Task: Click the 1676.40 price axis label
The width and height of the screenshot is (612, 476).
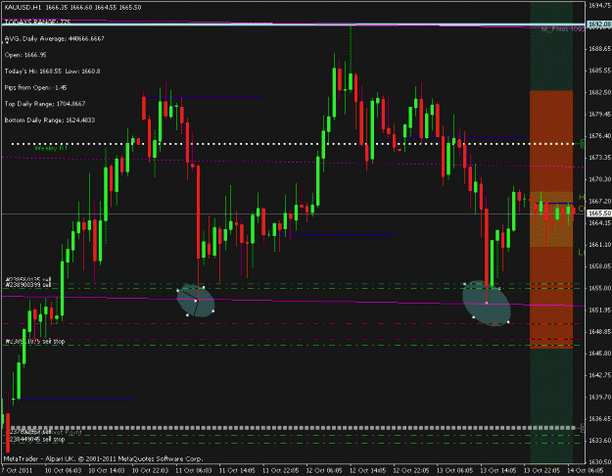Action: click(x=599, y=135)
